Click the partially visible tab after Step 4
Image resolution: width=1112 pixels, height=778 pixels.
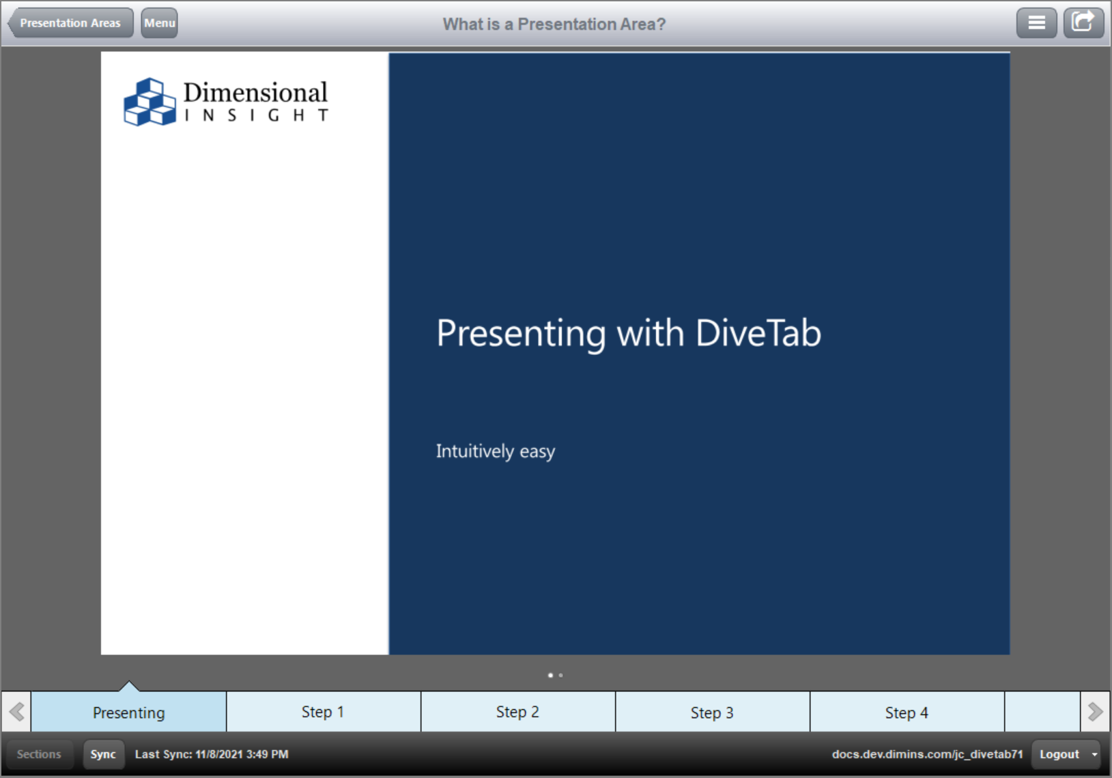pos(1042,712)
